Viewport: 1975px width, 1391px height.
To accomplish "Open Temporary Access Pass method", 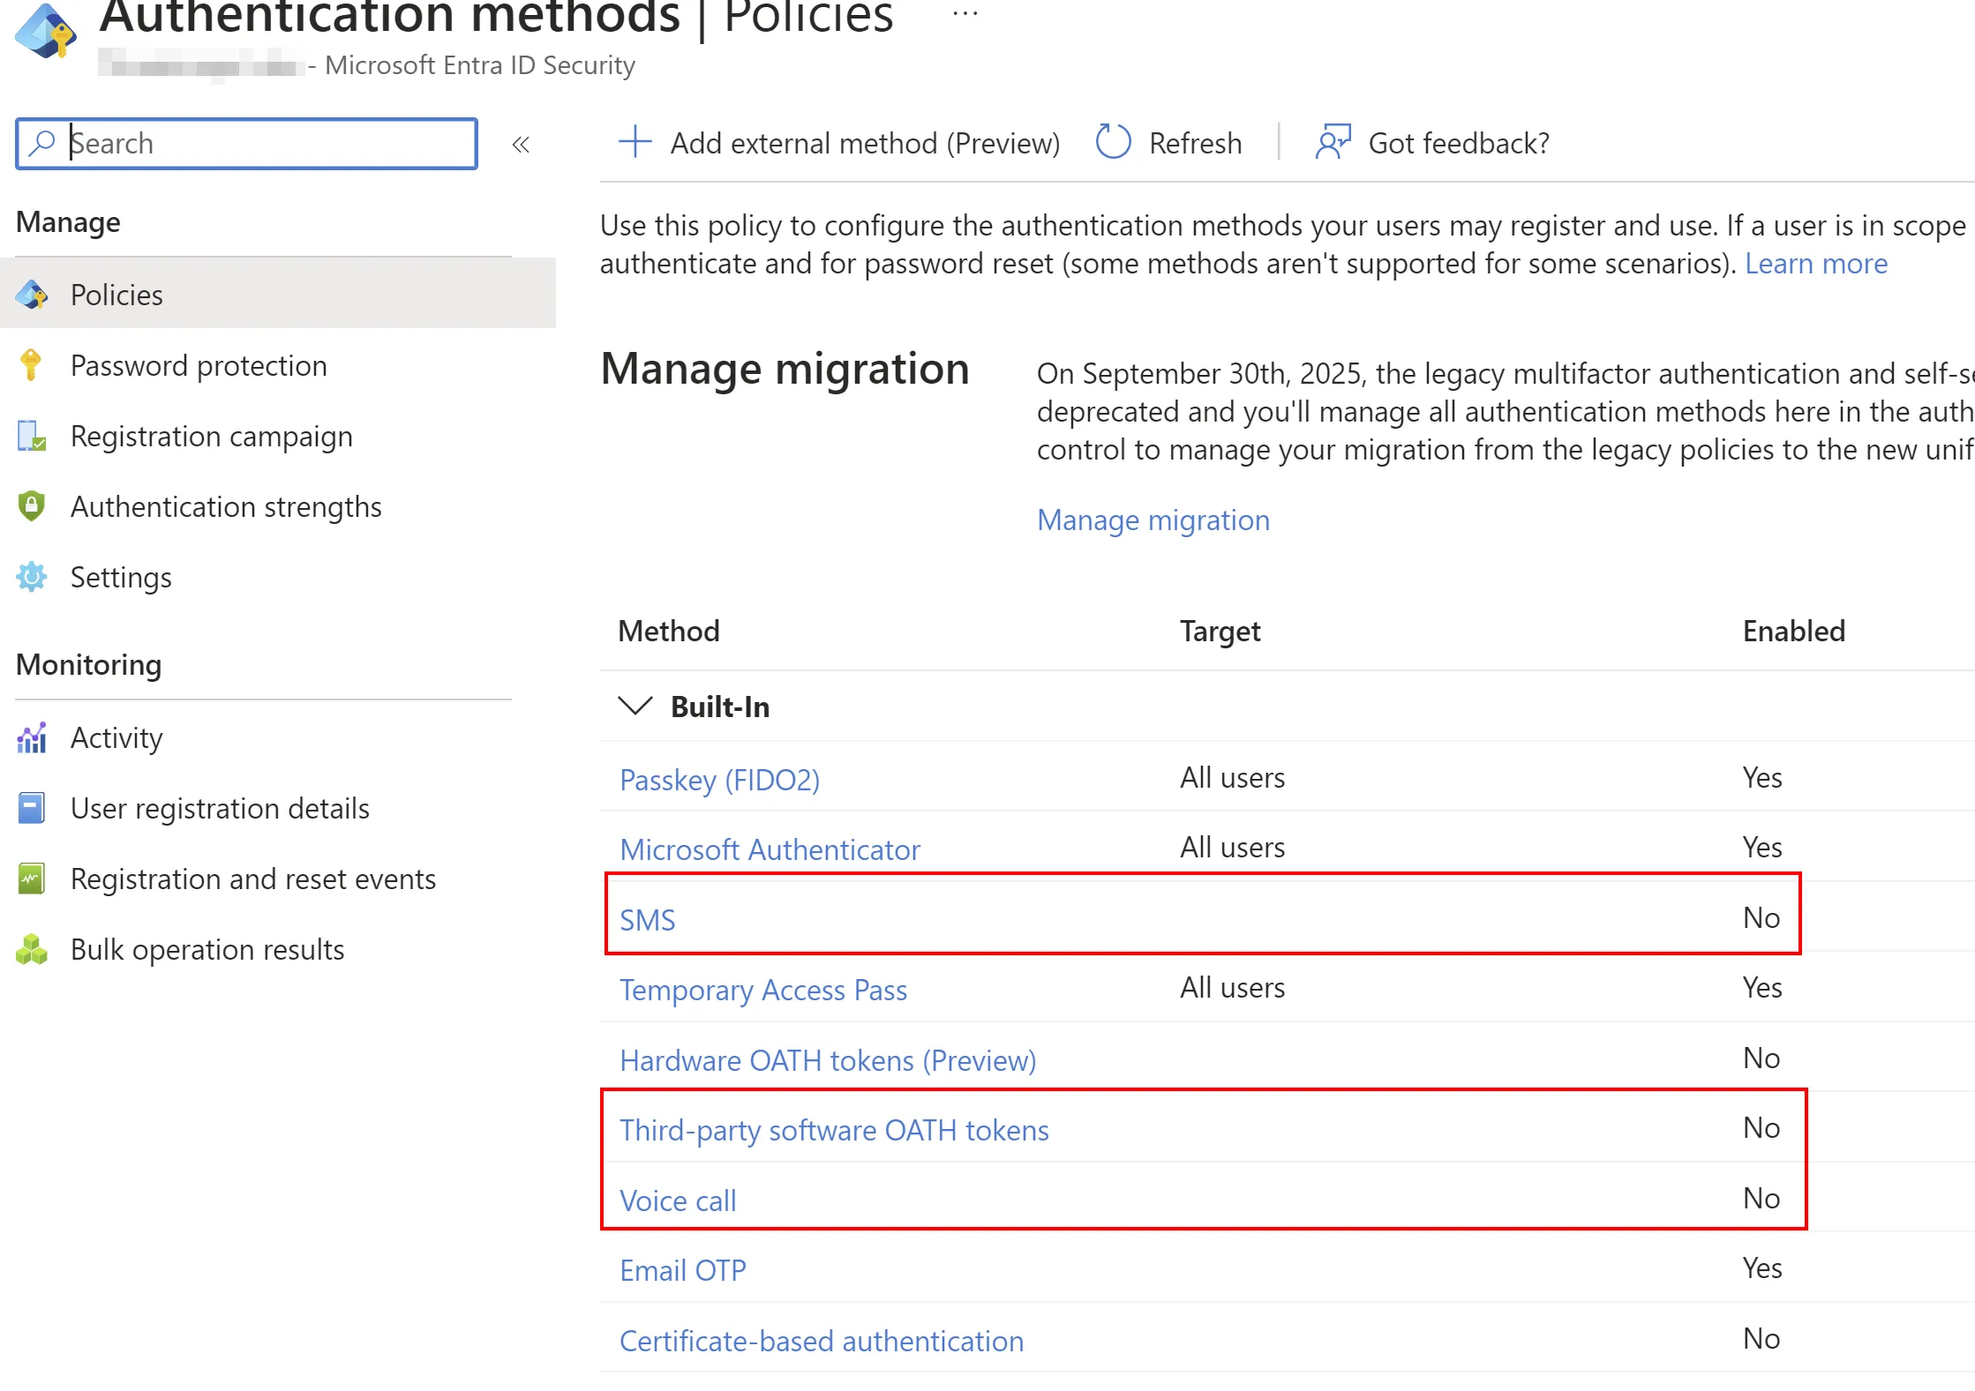I will click(x=762, y=989).
